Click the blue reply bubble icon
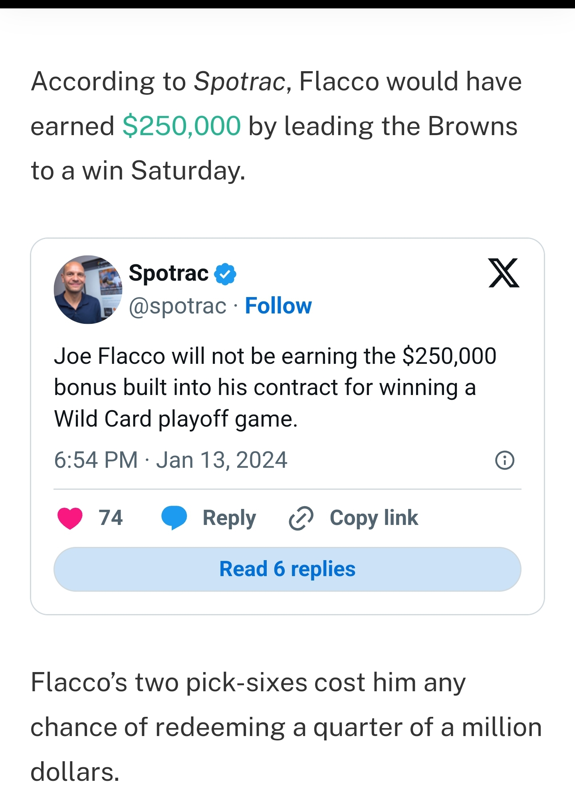 pyautogui.click(x=174, y=518)
